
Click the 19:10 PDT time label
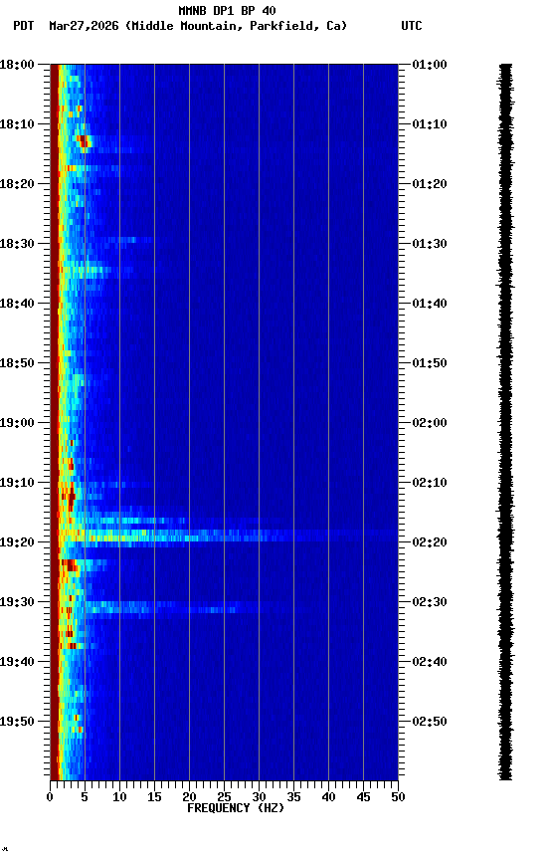(x=17, y=483)
